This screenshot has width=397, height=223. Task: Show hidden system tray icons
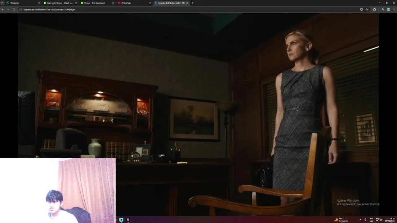[360, 220]
